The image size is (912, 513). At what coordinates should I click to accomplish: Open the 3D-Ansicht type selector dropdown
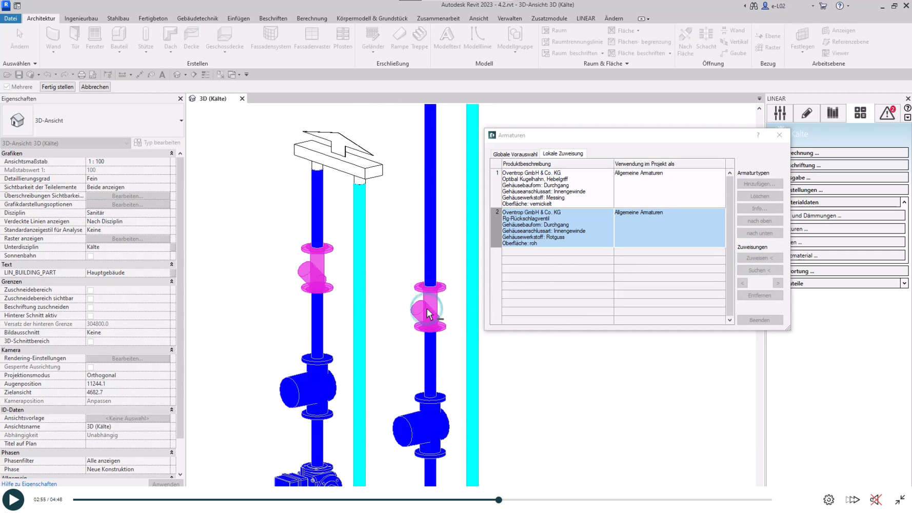tap(181, 121)
